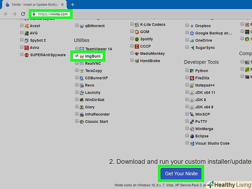
Task: Click the GOM player icon
Action: pyautogui.click(x=137, y=32)
